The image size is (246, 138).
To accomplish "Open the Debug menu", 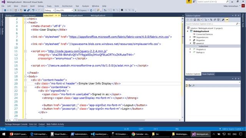I will click(41, 6).
